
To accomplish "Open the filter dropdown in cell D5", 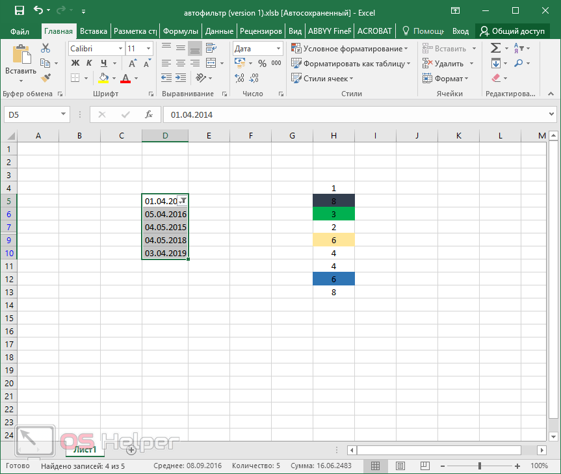I will (183, 201).
